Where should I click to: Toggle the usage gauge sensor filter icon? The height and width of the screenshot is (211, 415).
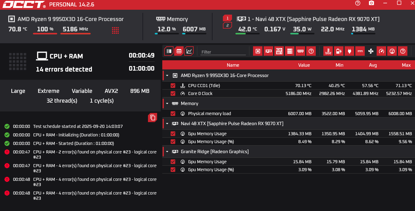[392, 51]
